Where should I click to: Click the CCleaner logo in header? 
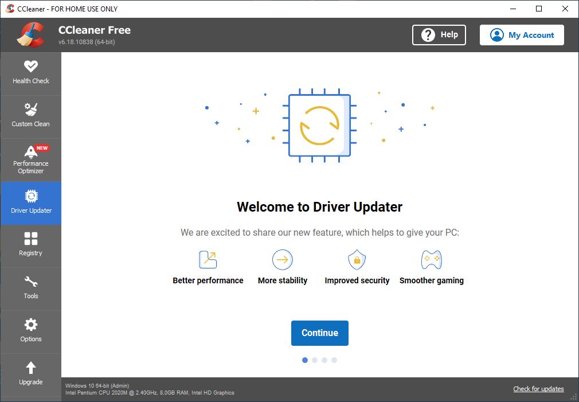pyautogui.click(x=30, y=35)
